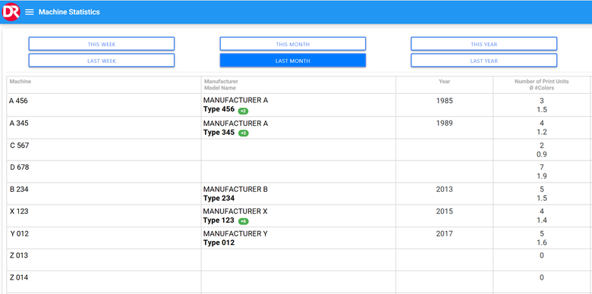Click the Type 345 model name
This screenshot has height=294, width=592.
pos(219,133)
